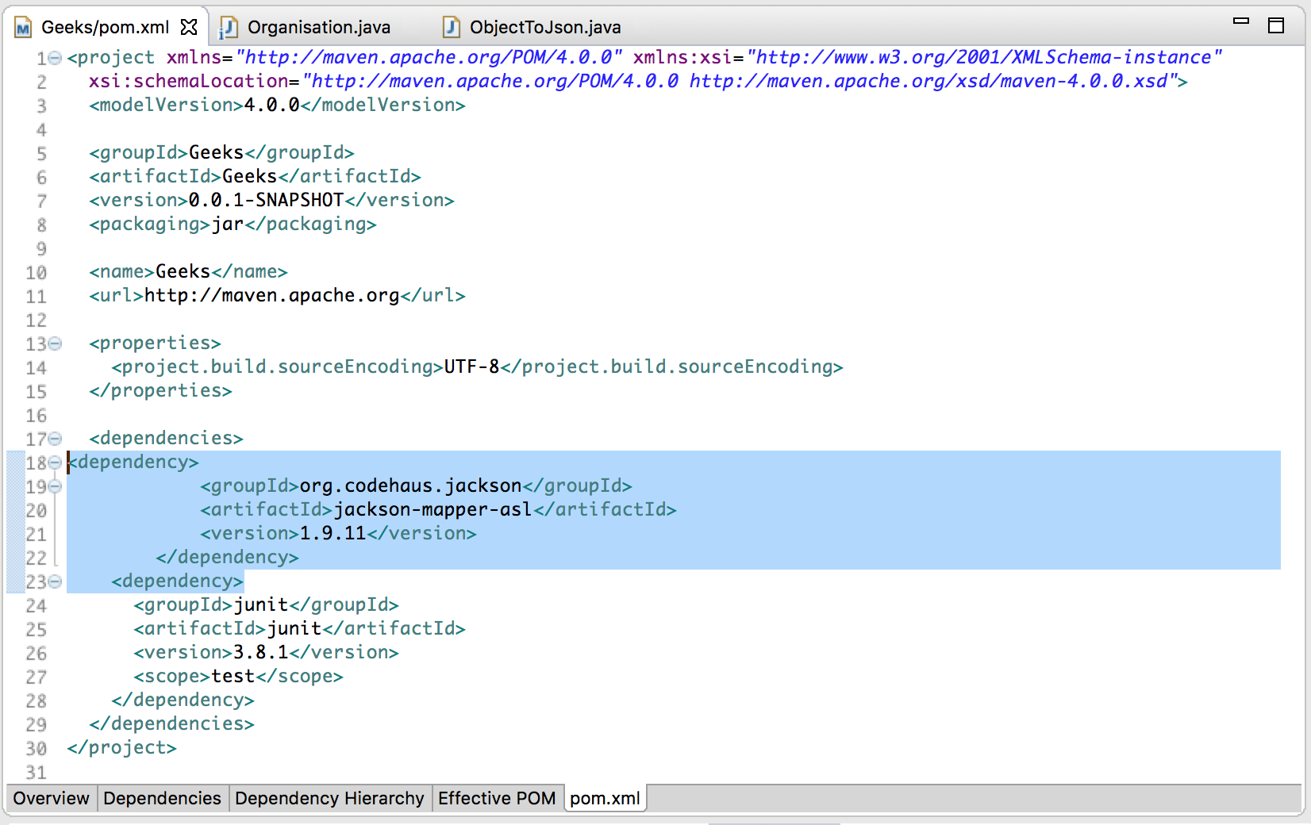This screenshot has height=825, width=1311.
Task: Collapse the properties element at line 13
Action: 54,344
